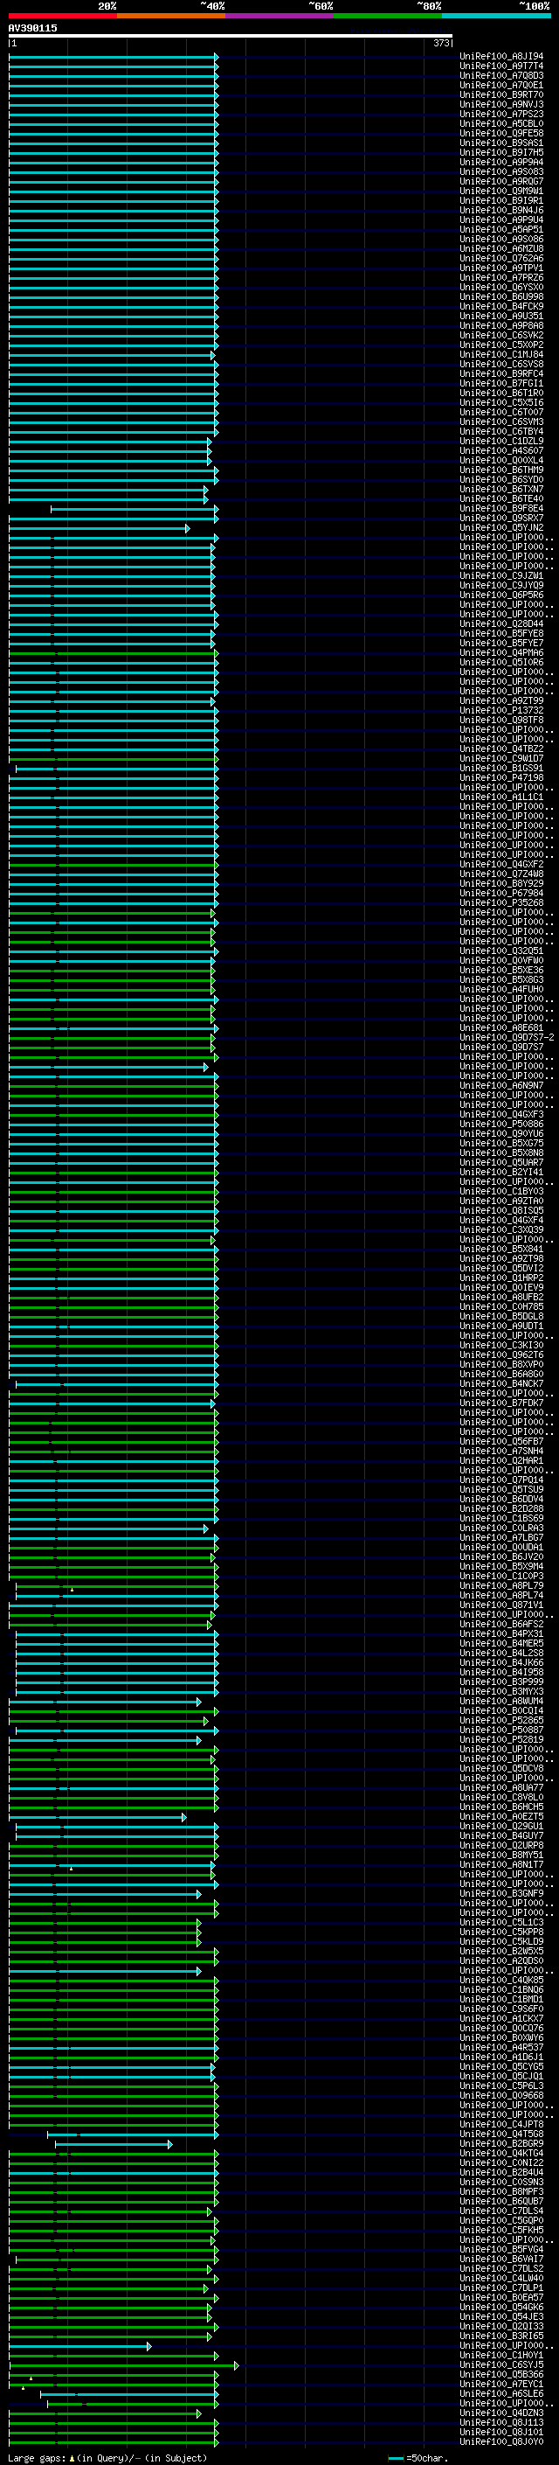Click hit label UniRef100_B9F8E4
This screenshot has width=559, height=2465.
pyautogui.click(x=500, y=509)
